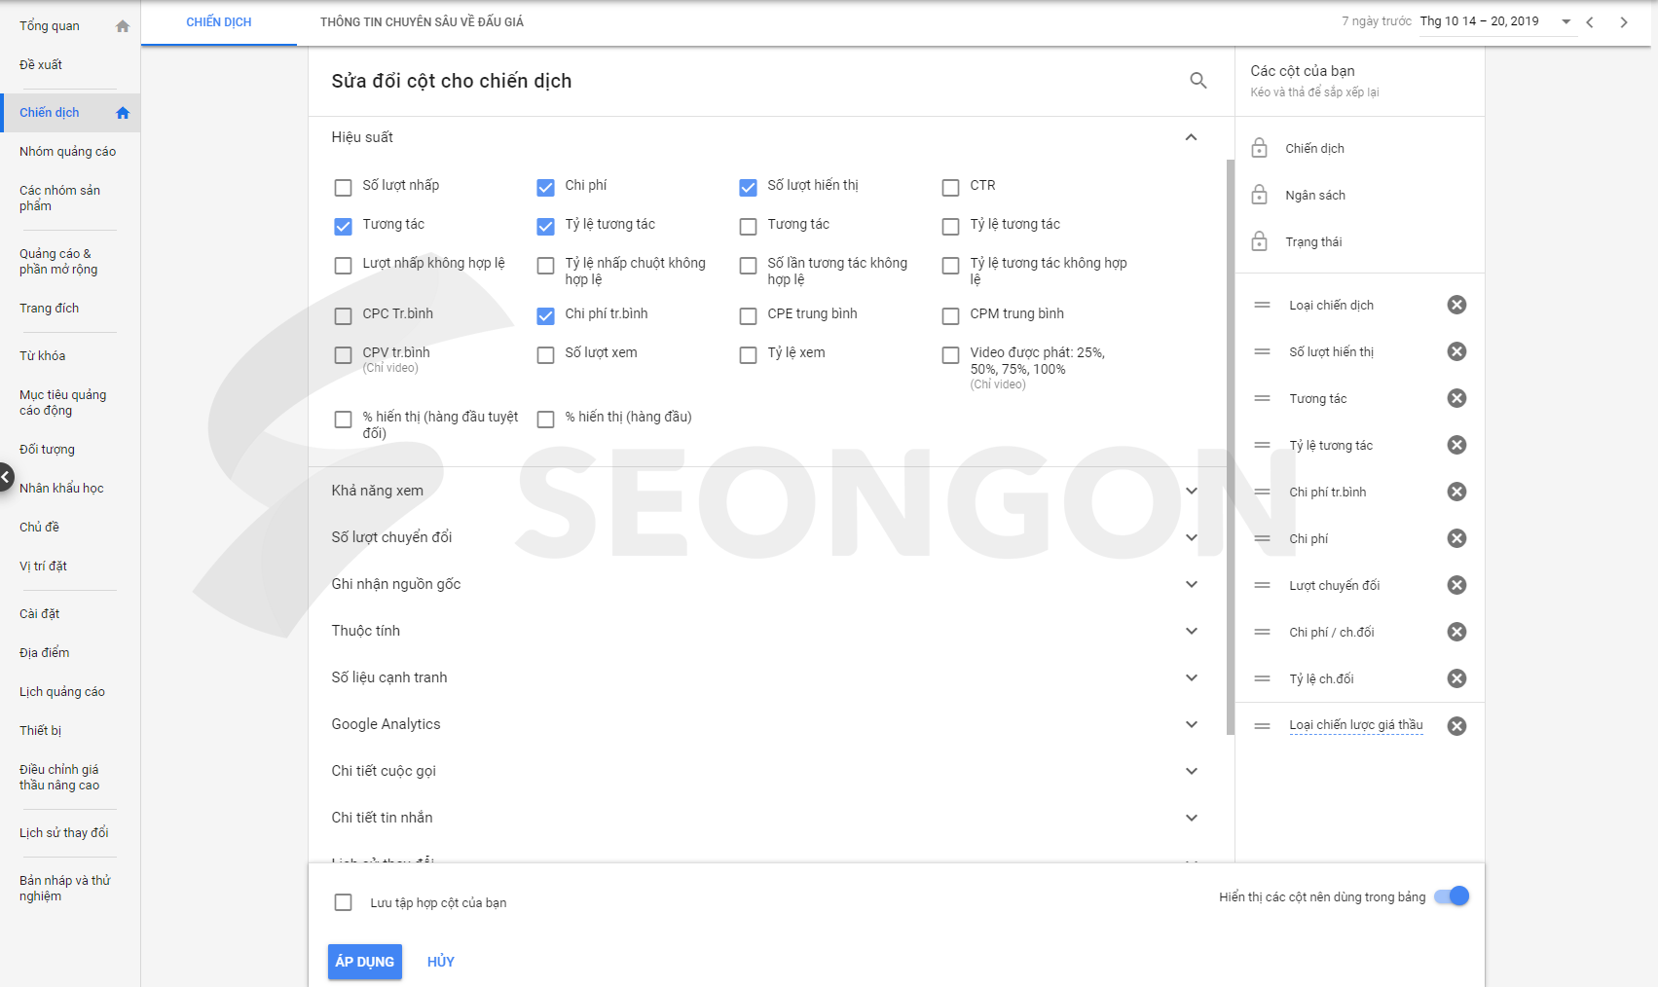Click drag handle for Loại chiến dịch
The width and height of the screenshot is (1658, 987).
pyautogui.click(x=1262, y=305)
